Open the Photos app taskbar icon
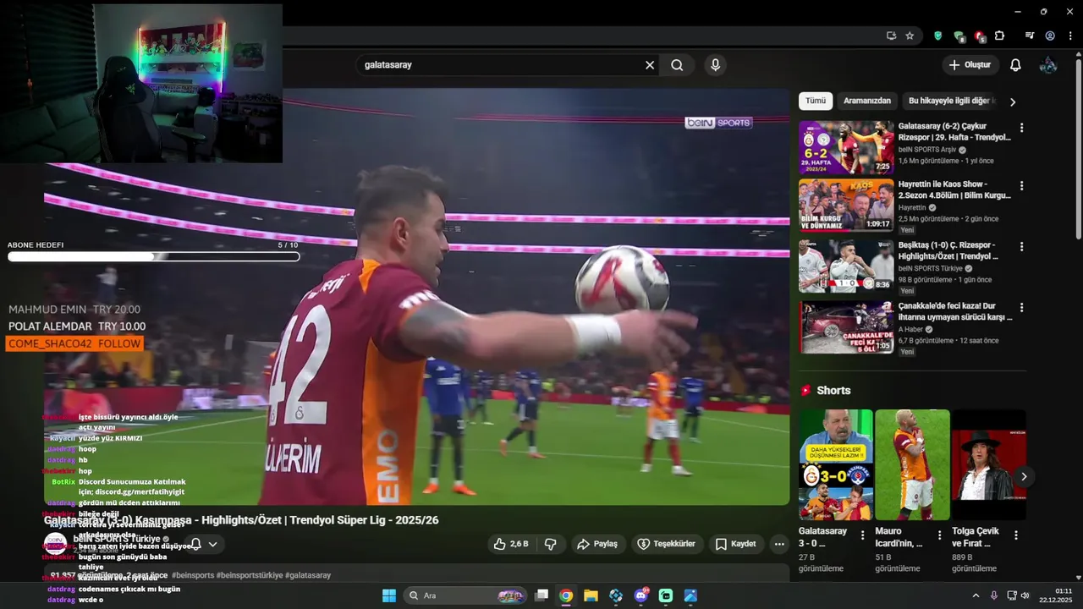 point(690,595)
